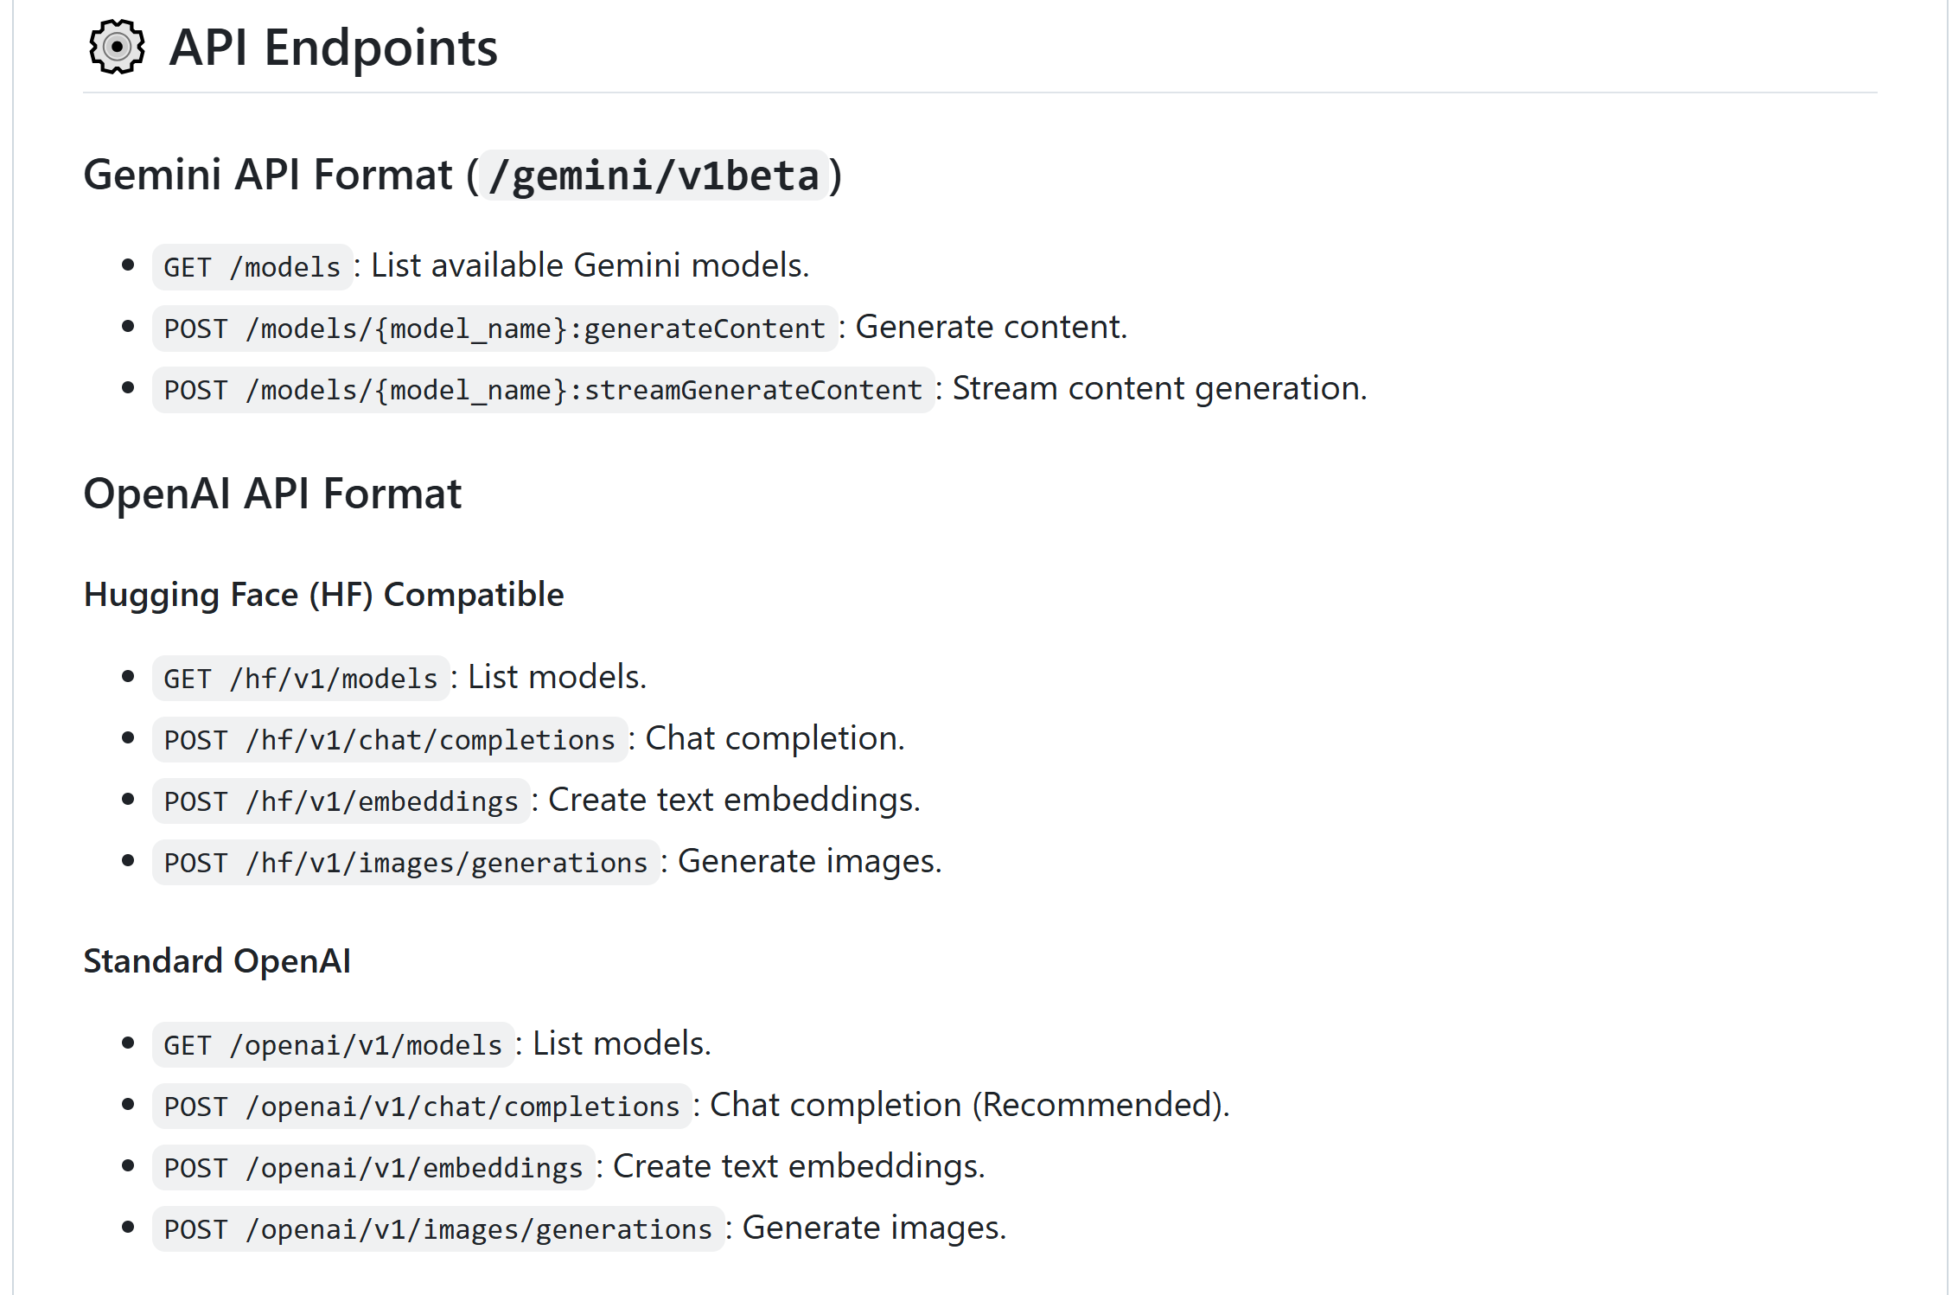Viewport: 1952px width, 1295px height.
Task: Click 'Stream content generation.' description text
Action: click(x=1159, y=389)
